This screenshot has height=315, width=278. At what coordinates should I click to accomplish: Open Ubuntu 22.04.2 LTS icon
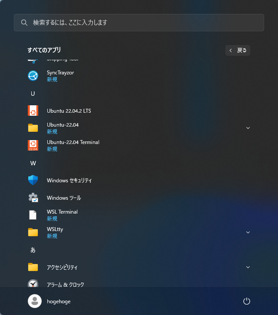coord(33,111)
